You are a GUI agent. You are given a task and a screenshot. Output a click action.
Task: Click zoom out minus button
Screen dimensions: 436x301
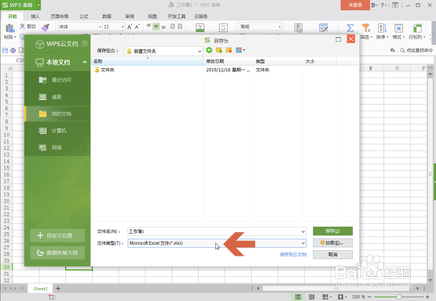[369, 297]
